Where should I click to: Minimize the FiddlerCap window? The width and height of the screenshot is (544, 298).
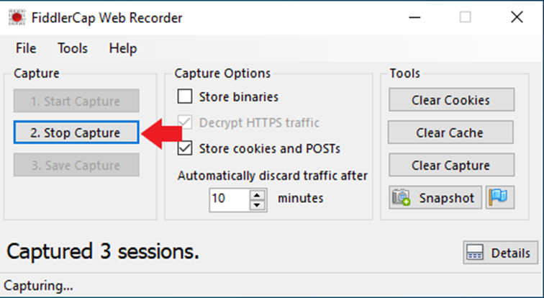pos(415,17)
